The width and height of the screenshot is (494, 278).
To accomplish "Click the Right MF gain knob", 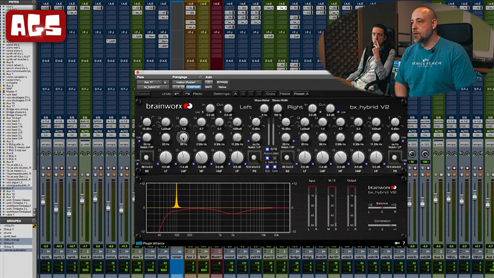I will [340, 157].
